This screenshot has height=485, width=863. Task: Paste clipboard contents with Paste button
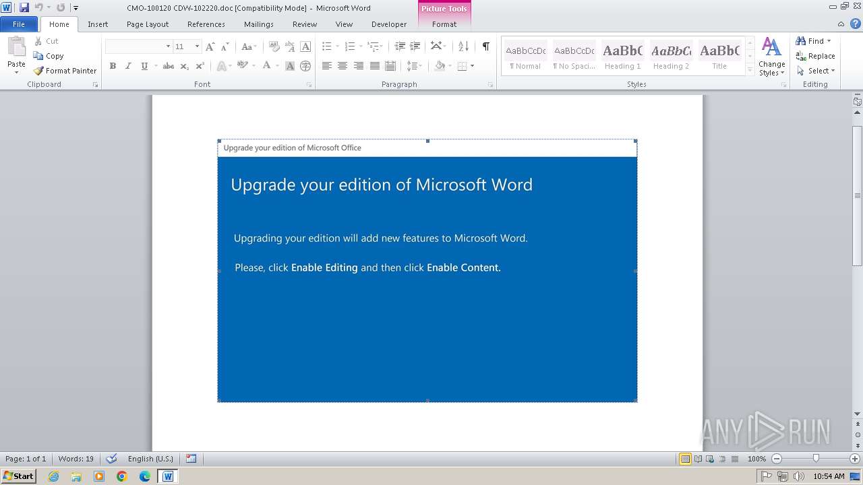(16, 55)
